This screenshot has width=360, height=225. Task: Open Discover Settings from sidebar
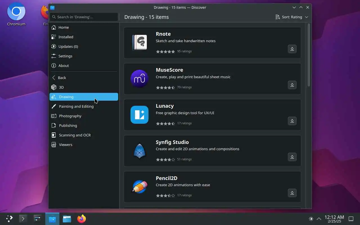84,56
